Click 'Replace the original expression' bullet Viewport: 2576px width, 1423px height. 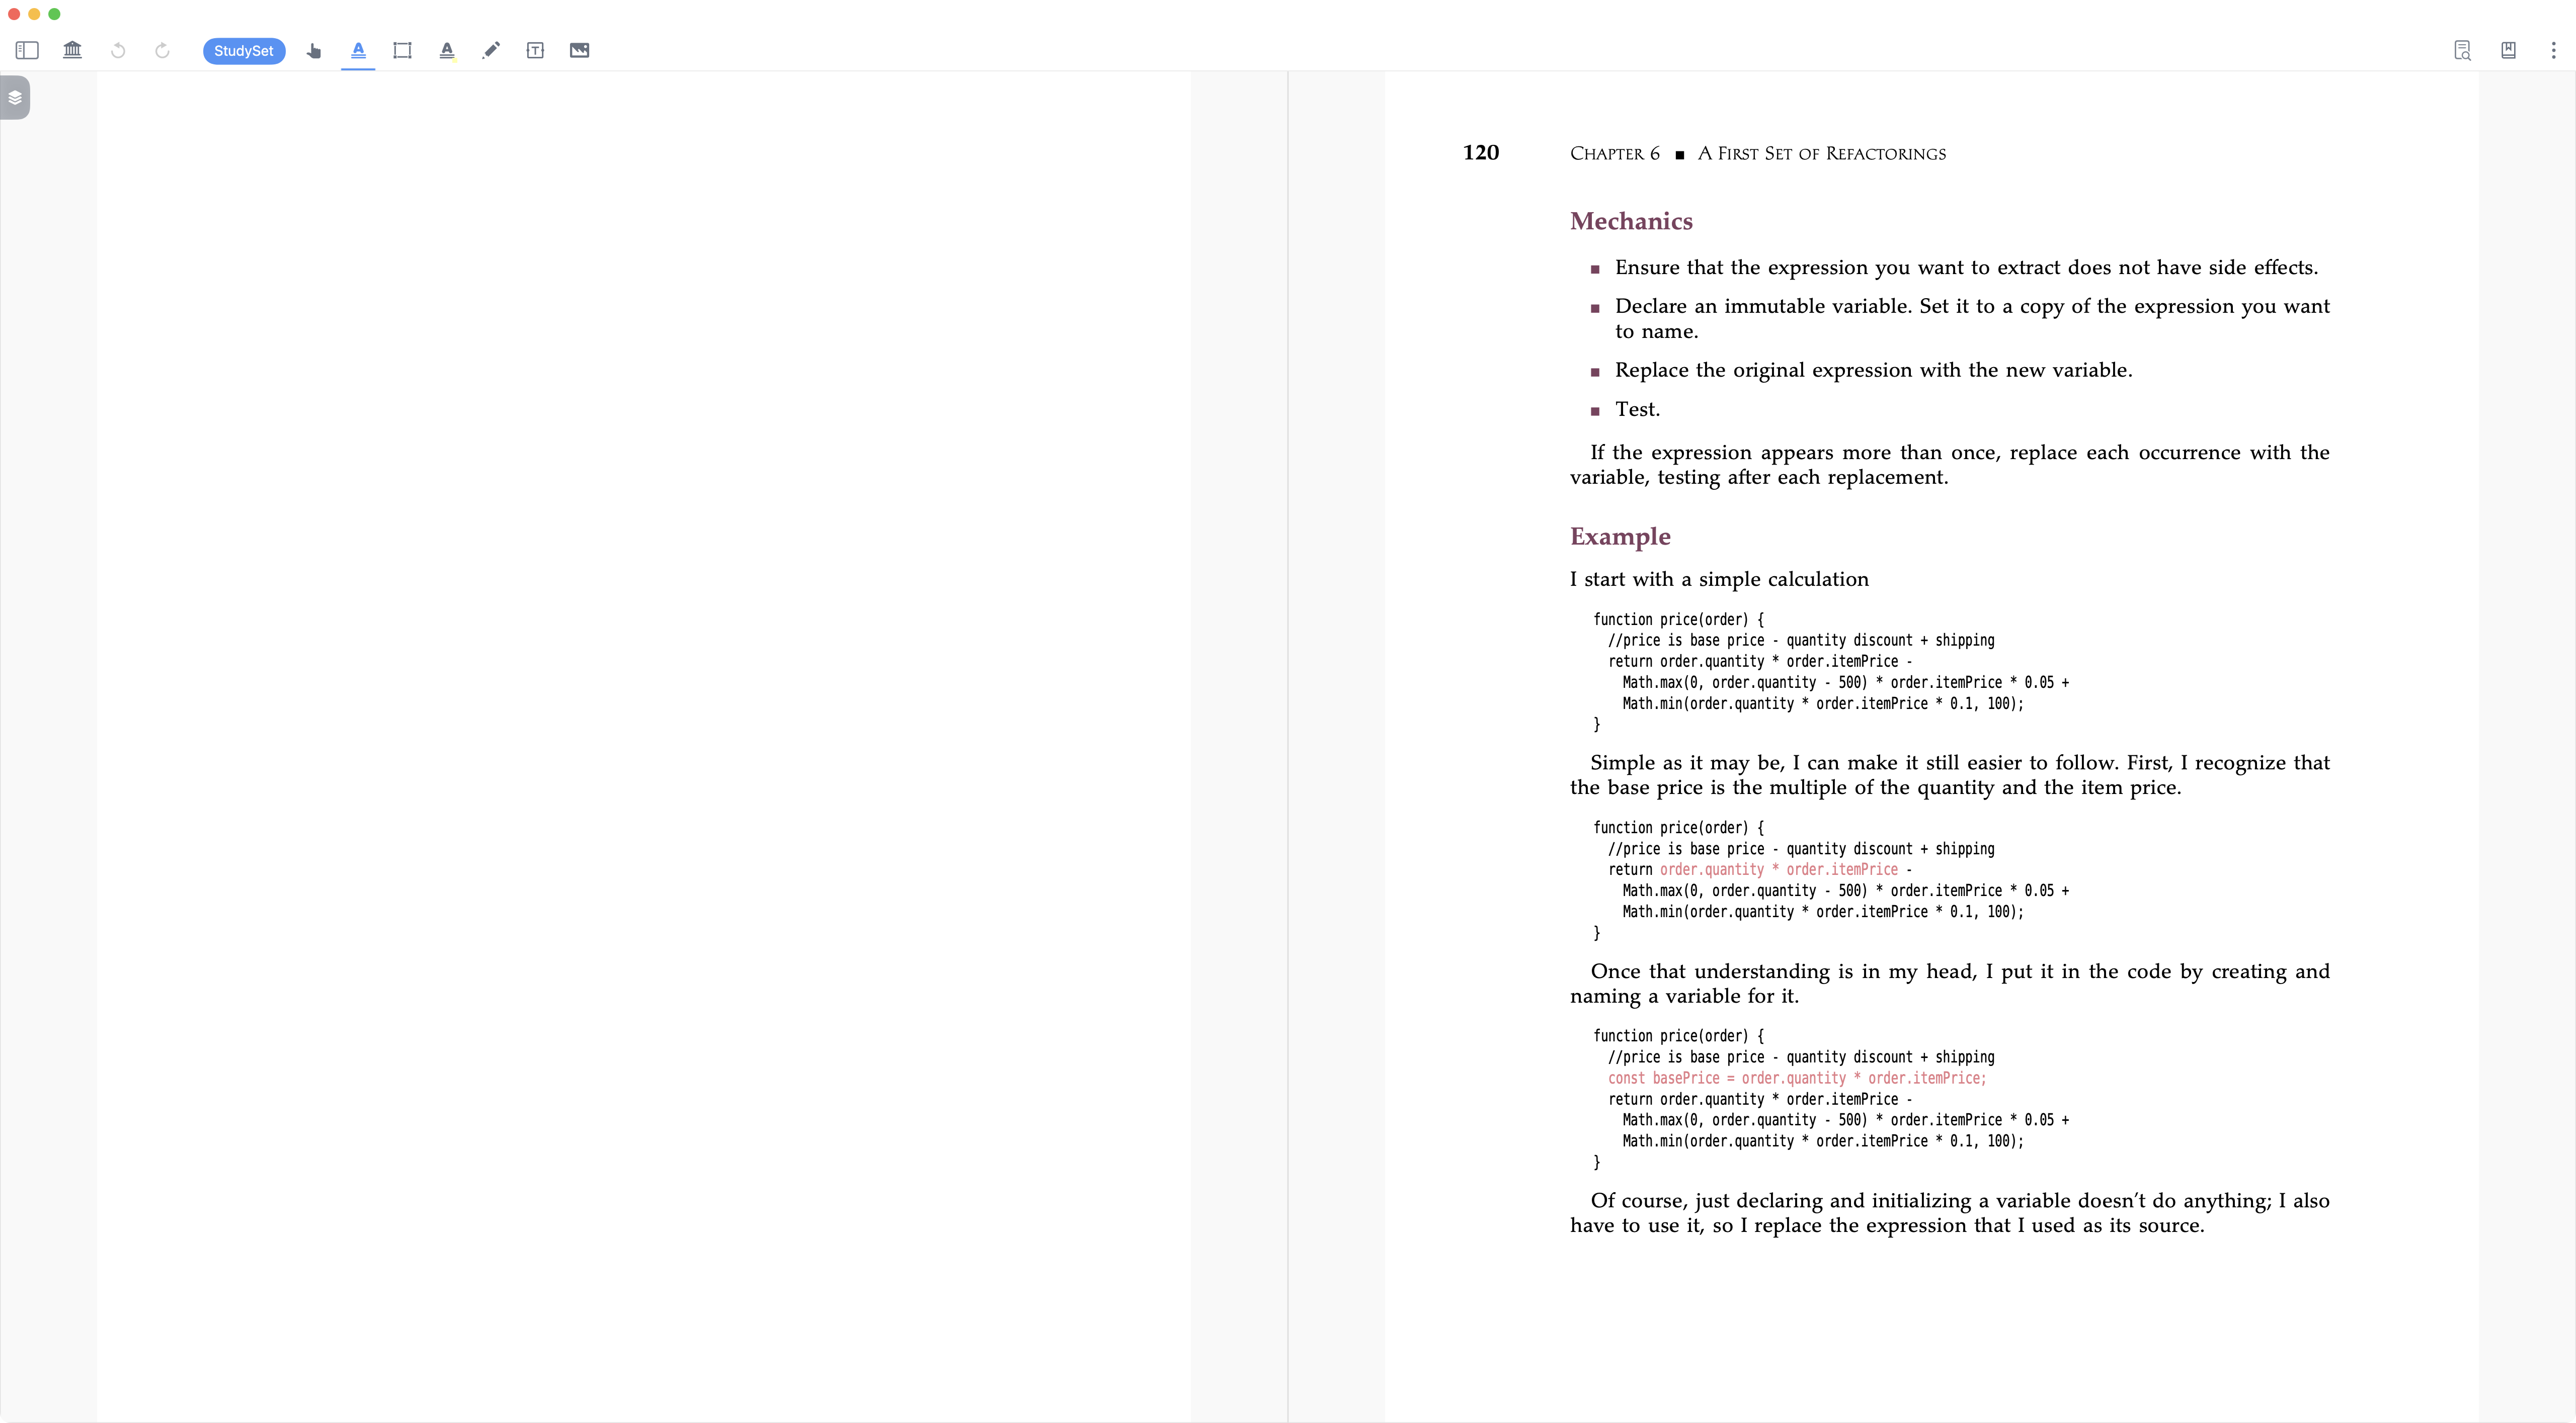pos(1873,371)
